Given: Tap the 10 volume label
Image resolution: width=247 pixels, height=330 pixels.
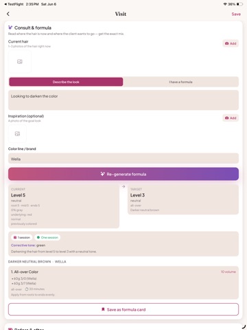Looking at the screenshot, I should (x=228, y=272).
